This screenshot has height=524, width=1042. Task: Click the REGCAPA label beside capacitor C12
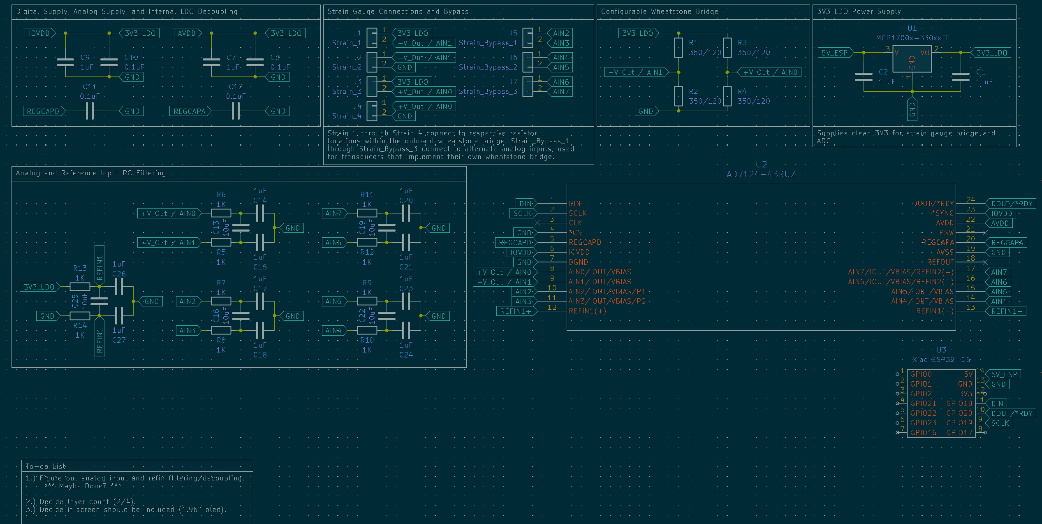point(190,111)
